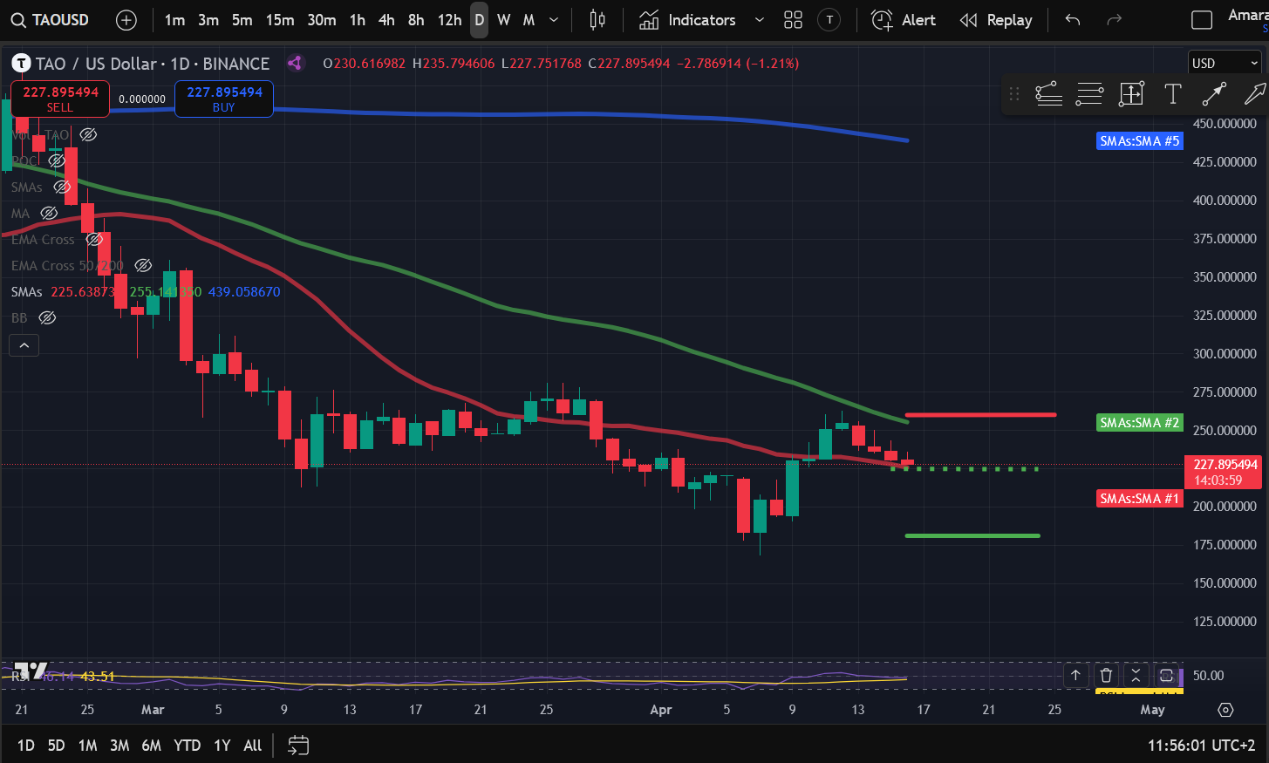1269x763 pixels.
Task: Open the go to date calendar
Action: 298,746
